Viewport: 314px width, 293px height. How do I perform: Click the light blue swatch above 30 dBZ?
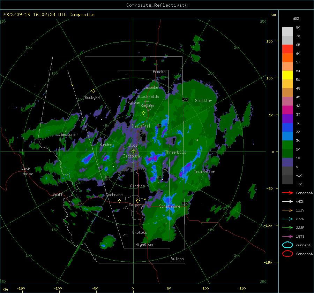287,136
